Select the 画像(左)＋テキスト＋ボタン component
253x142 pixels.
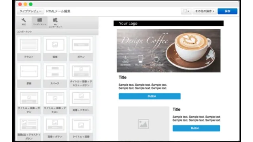click(29, 128)
